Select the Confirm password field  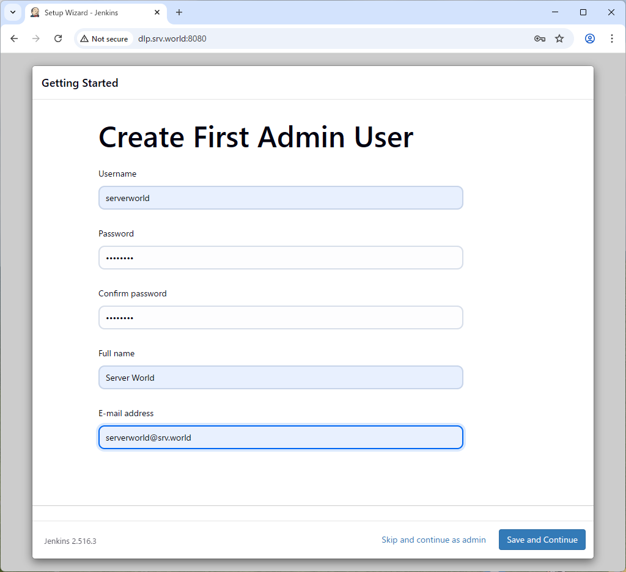tap(281, 318)
